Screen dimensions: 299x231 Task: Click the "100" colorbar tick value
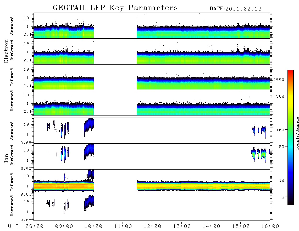280,130
